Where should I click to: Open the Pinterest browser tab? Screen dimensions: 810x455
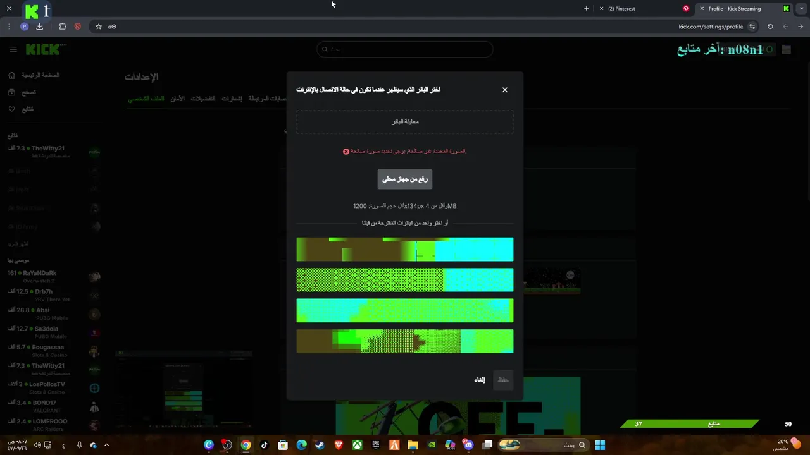(x=645, y=9)
